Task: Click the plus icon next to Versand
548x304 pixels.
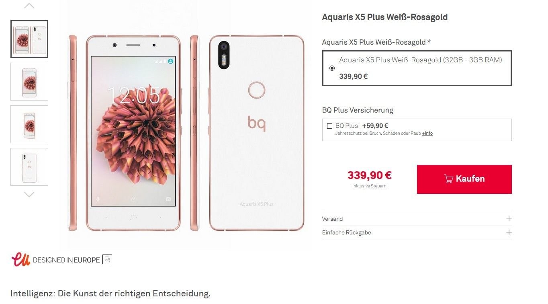Action: click(x=509, y=218)
